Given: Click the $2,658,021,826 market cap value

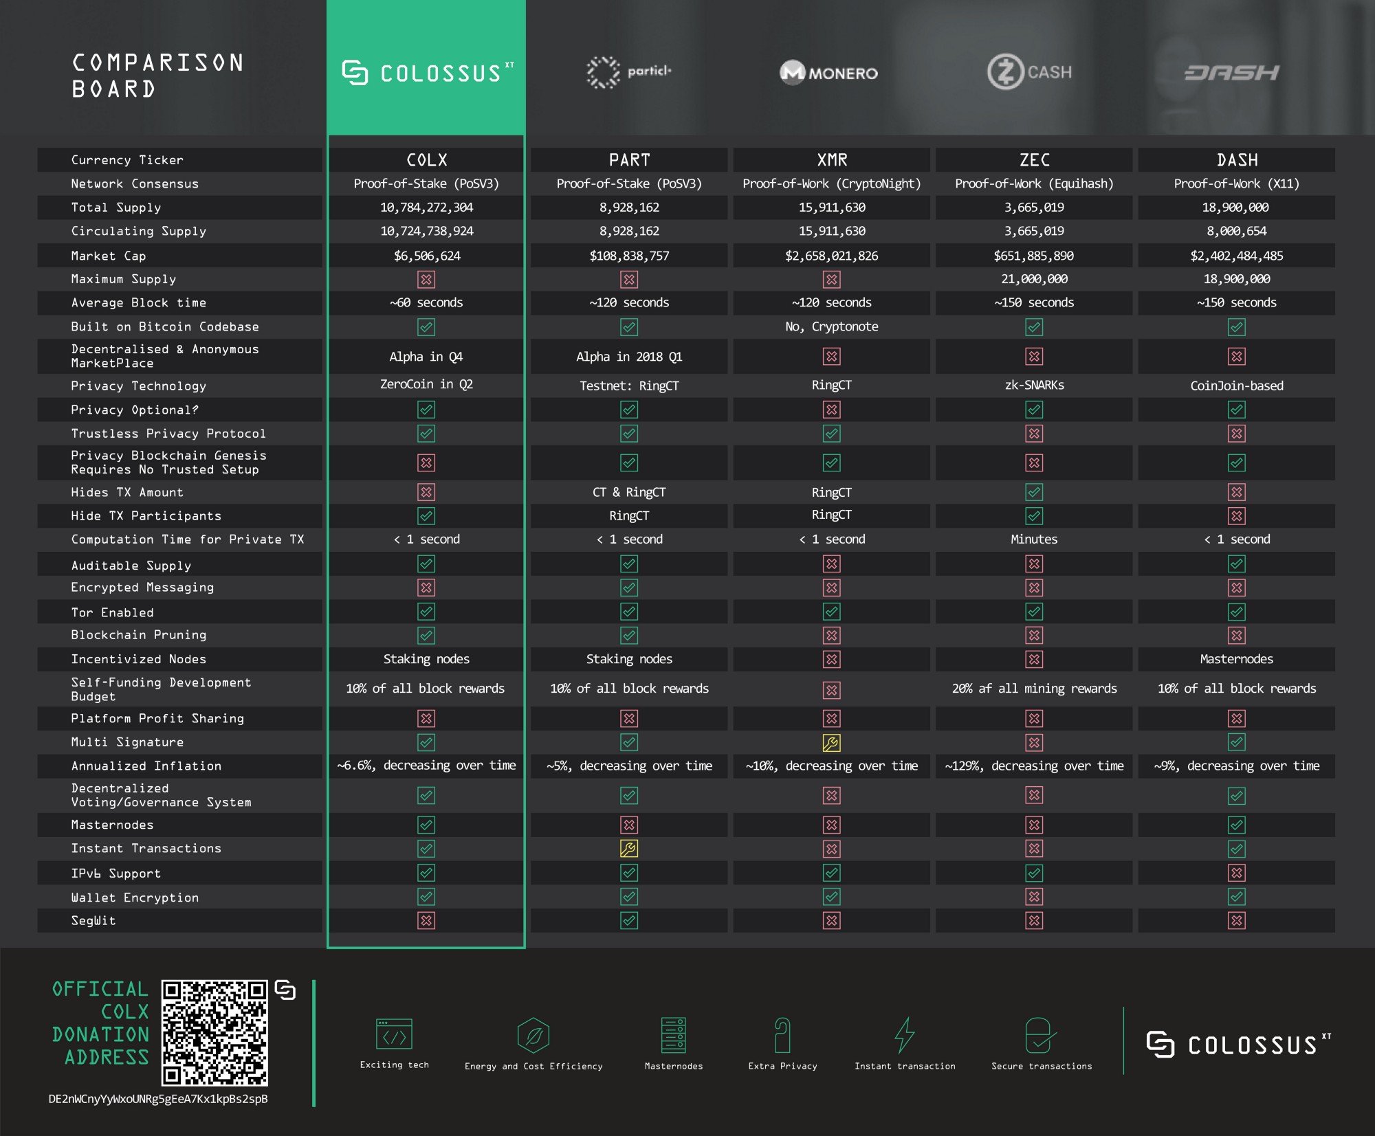Looking at the screenshot, I should (x=831, y=256).
